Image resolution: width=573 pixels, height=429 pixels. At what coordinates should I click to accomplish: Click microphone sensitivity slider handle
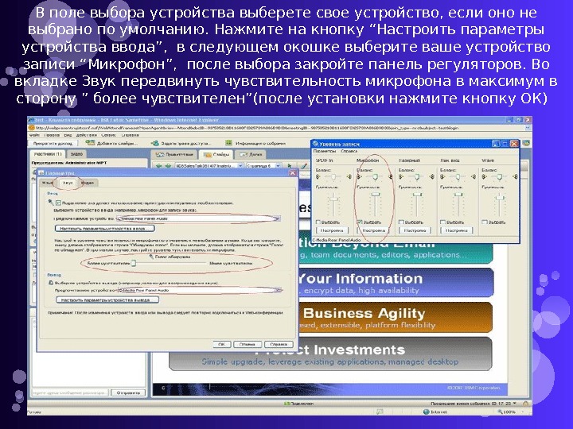(x=134, y=263)
